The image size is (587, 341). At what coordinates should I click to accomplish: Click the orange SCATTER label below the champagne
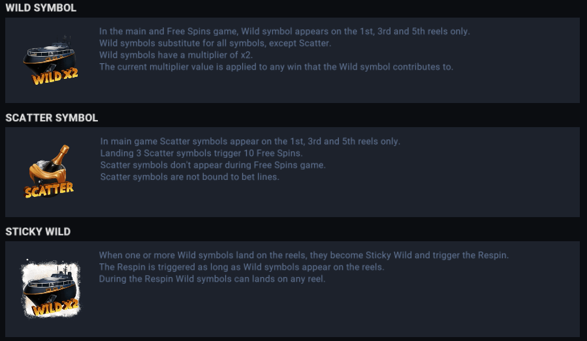tap(49, 190)
